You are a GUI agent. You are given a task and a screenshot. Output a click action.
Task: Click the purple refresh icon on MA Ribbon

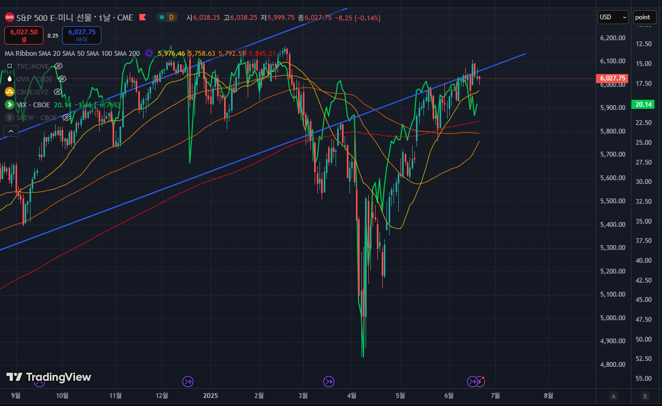[x=148, y=53]
